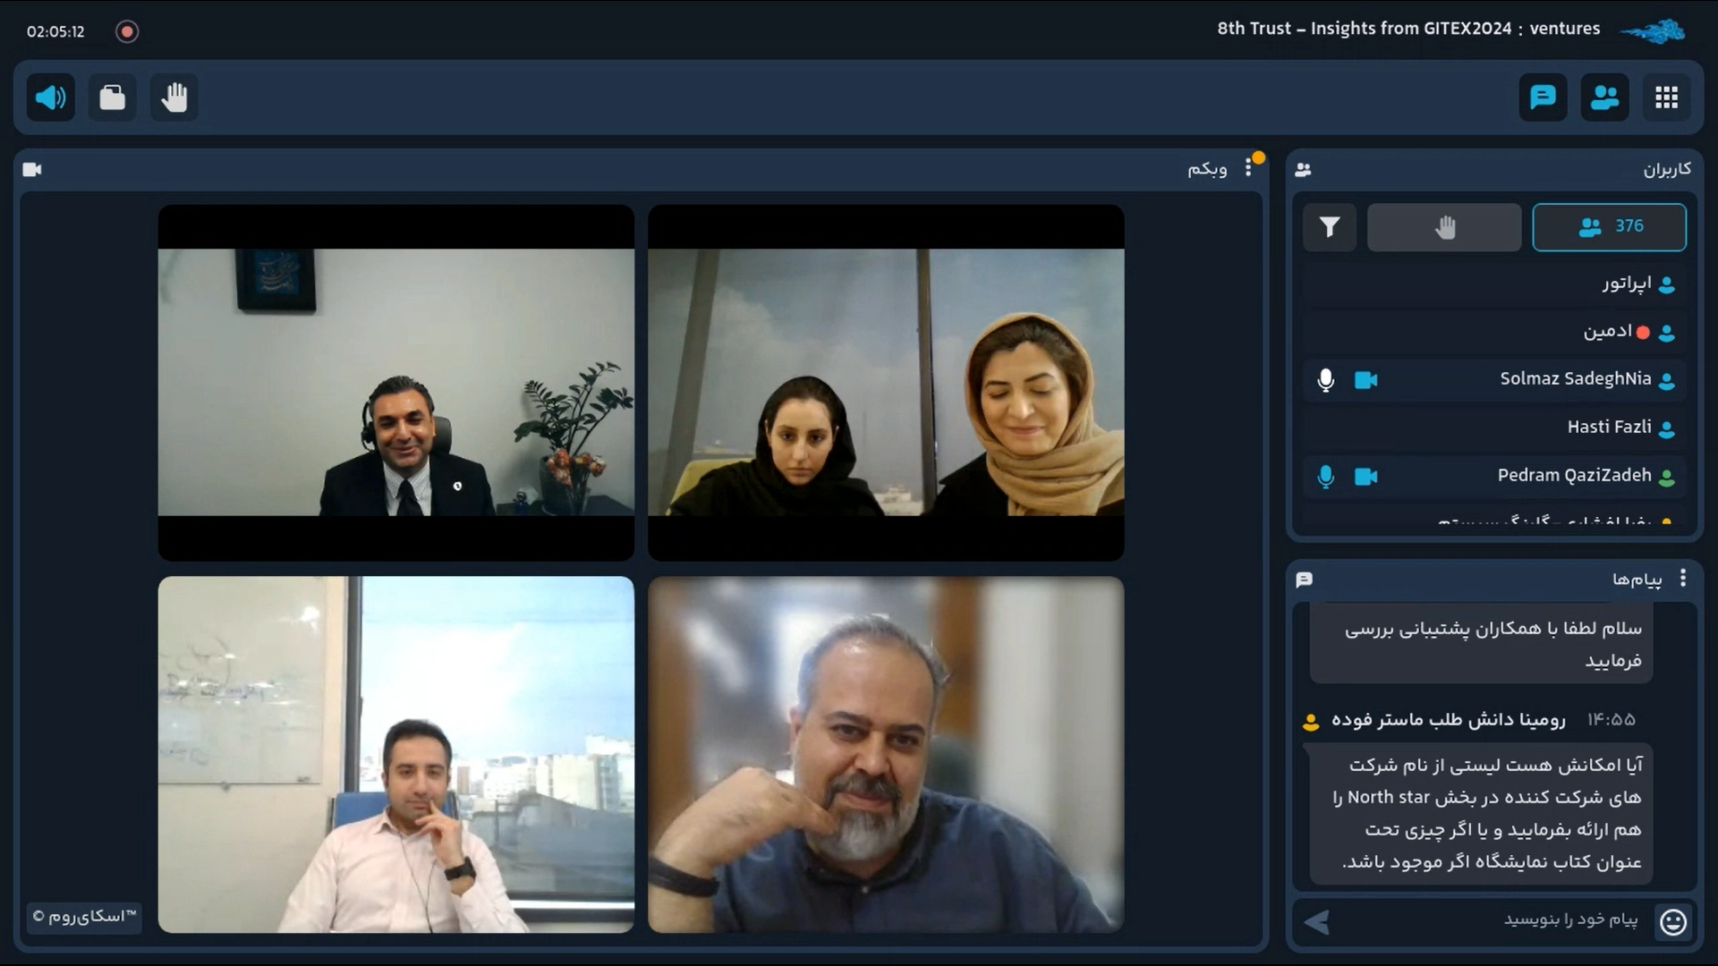
Task: Click the briefcase icon in toolbar
Action: coord(113,97)
